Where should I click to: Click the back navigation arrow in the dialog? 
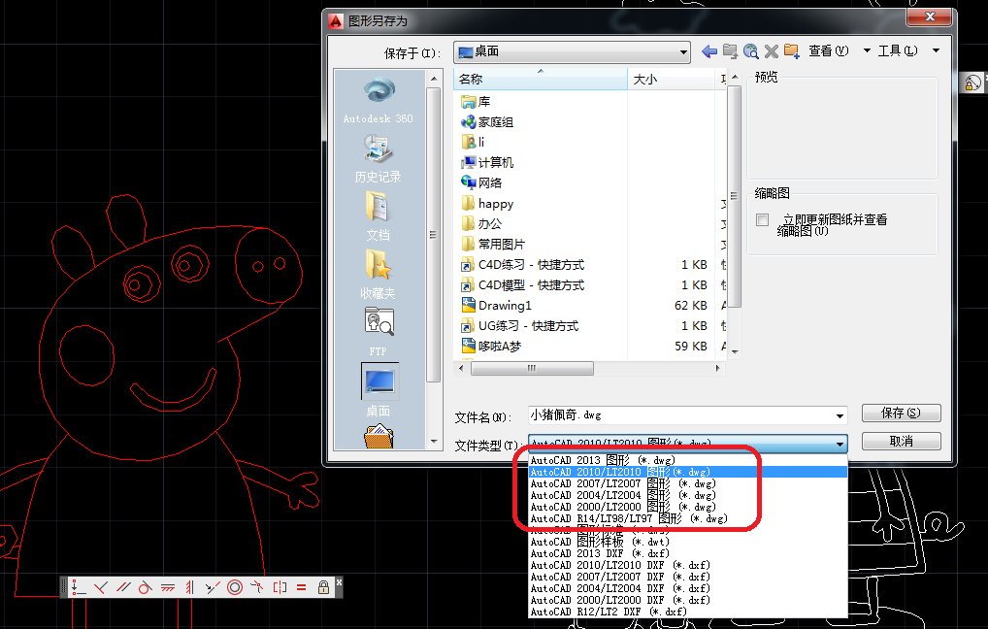[x=709, y=50]
